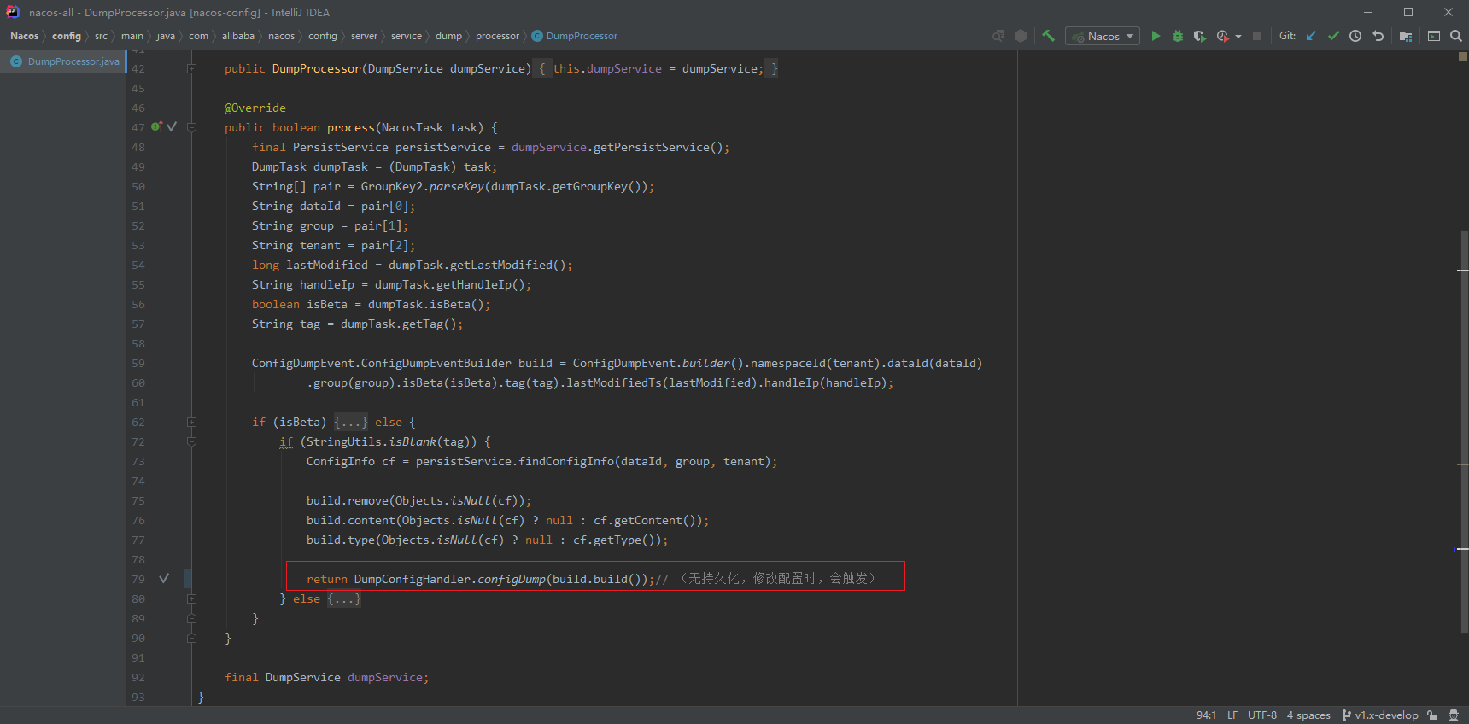1469x724 pixels.
Task: Click the inspection indicator atop the scrollbar
Action: (1462, 56)
